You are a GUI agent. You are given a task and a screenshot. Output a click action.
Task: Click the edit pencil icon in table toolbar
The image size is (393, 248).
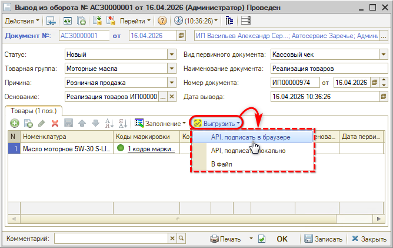(x=41, y=123)
